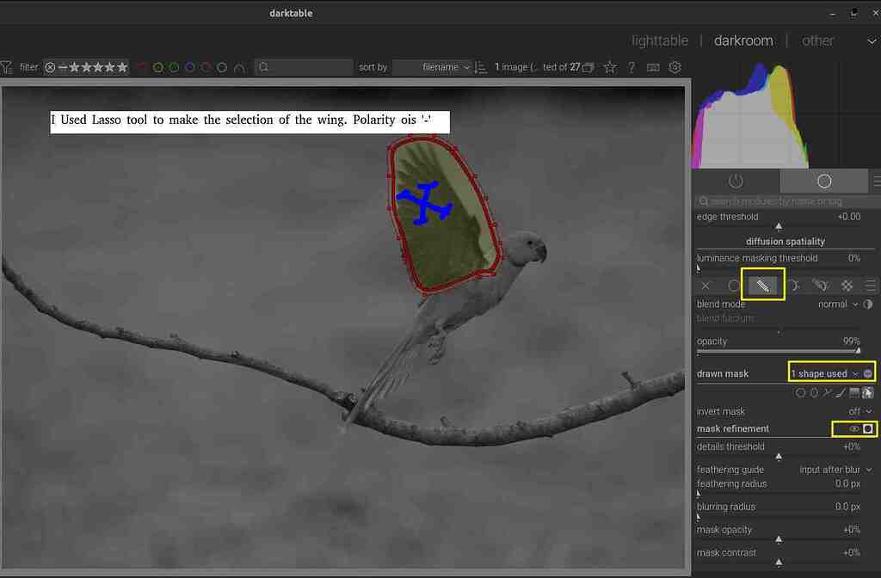Select the drawn mask blending icon
This screenshot has width=881, height=578.
pos(762,285)
